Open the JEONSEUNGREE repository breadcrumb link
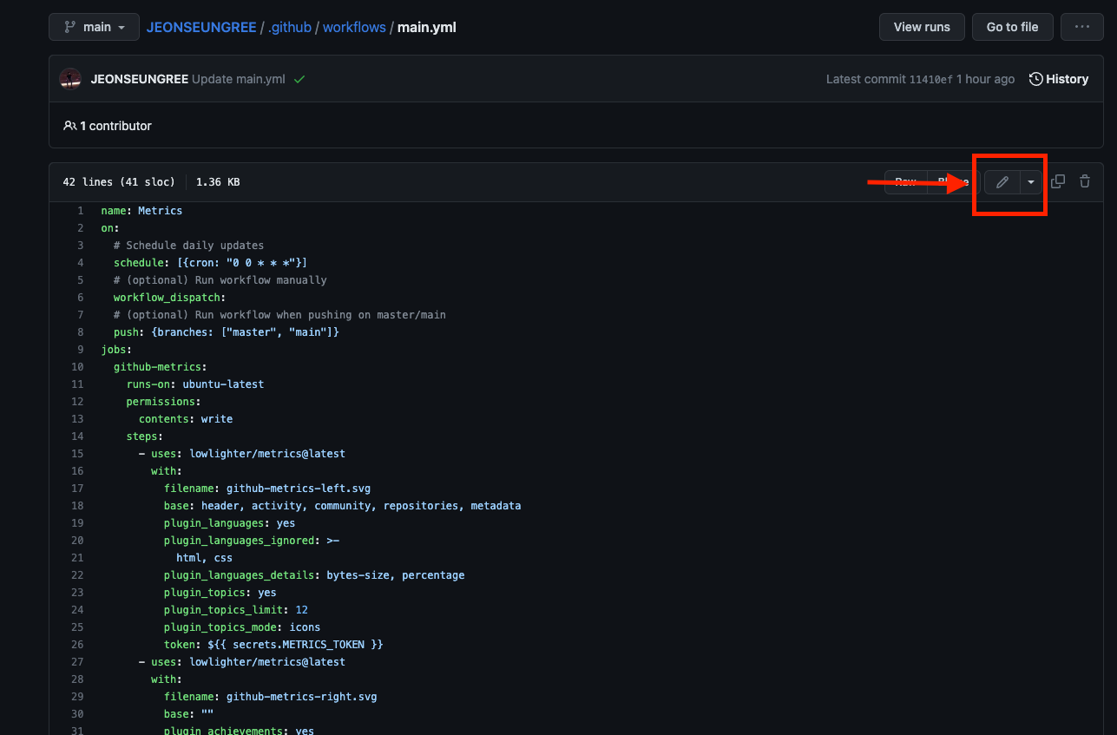 pos(201,27)
